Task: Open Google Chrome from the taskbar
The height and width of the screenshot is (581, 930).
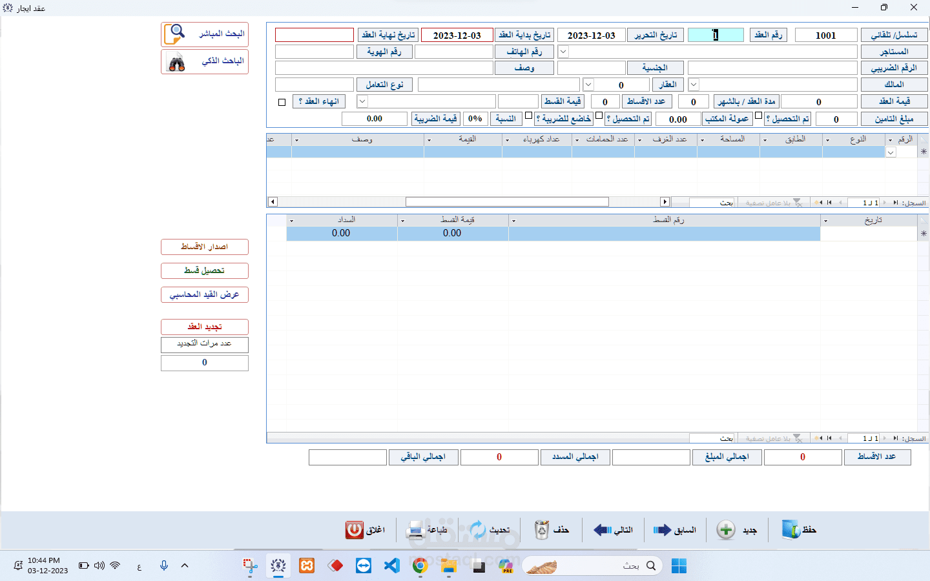Action: pyautogui.click(x=420, y=566)
